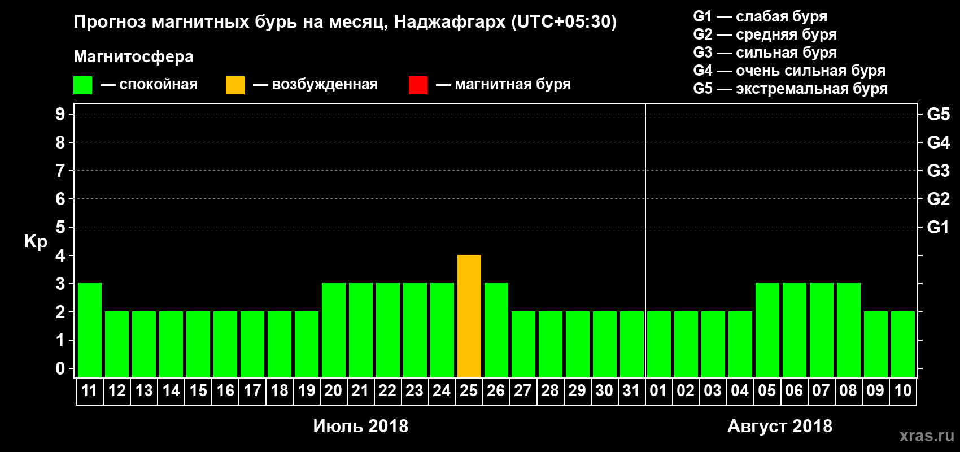Click the red magnetic storm legend swatch
The height and width of the screenshot is (452, 960).
pyautogui.click(x=418, y=85)
